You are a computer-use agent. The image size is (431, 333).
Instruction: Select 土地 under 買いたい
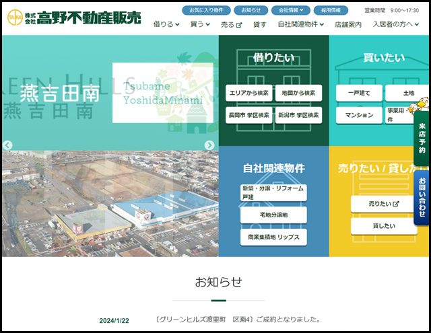tap(408, 93)
